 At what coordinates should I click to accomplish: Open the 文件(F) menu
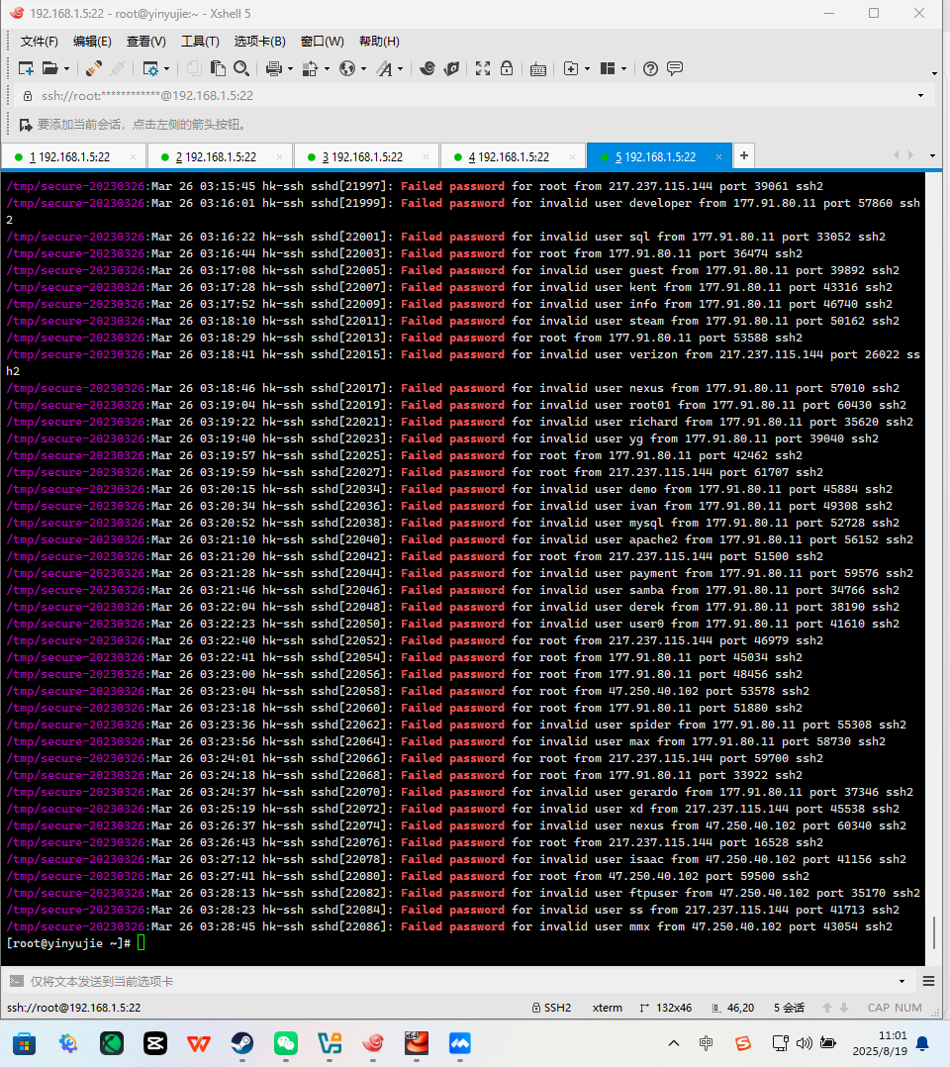pyautogui.click(x=40, y=42)
